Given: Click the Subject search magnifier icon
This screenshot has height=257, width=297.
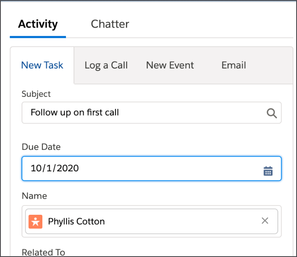Looking at the screenshot, I should [x=272, y=113].
